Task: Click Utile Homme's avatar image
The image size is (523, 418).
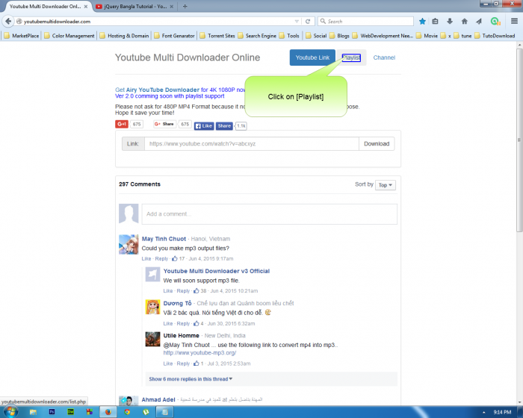Action: (152, 339)
